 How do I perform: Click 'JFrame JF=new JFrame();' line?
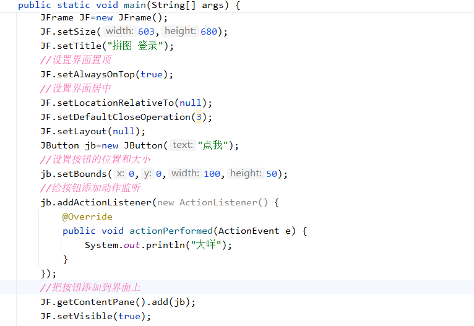point(104,17)
